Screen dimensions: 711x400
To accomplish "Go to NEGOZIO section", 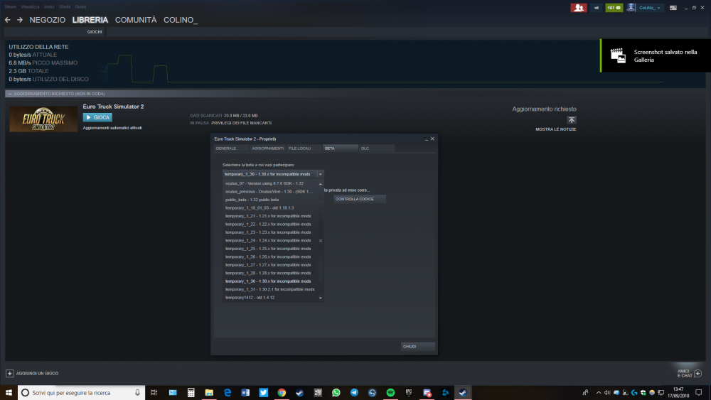I will (x=47, y=20).
